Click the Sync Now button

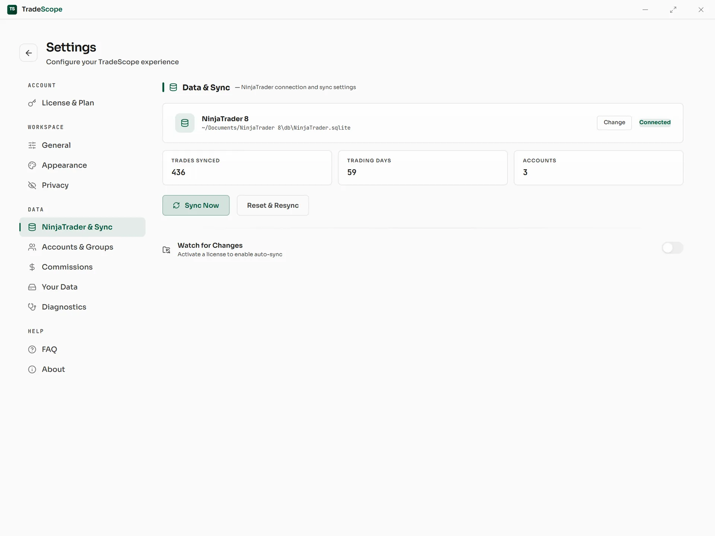[x=196, y=205]
